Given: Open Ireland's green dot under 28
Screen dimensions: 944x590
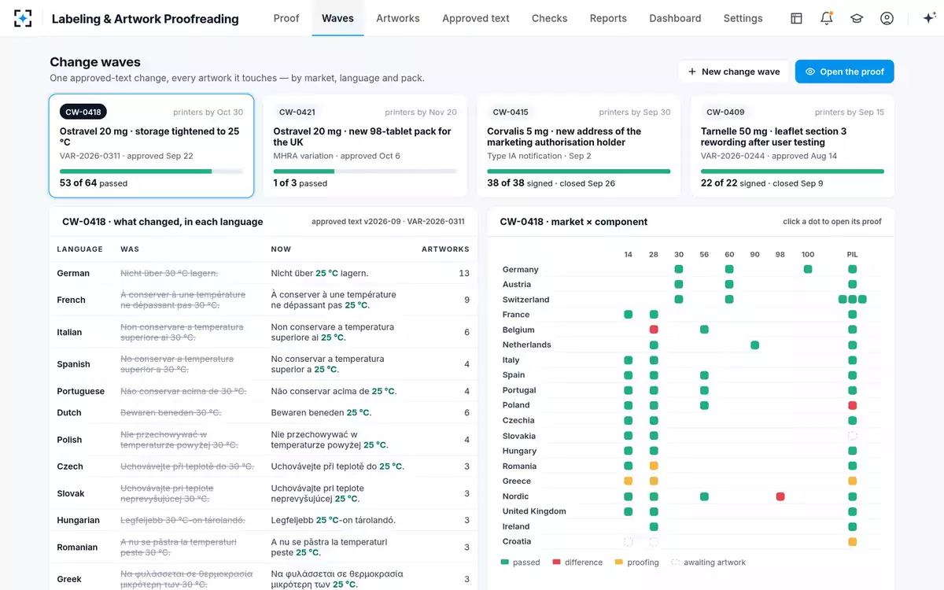Looking at the screenshot, I should tap(654, 526).
